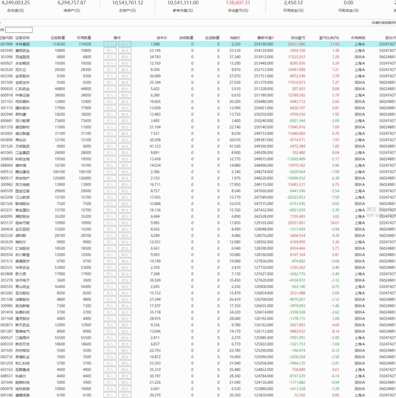Image resolution: width=396 pixels, height=398 pixels.
Task: Click 卖出 button for stock 603896
Action: (x=125, y=140)
